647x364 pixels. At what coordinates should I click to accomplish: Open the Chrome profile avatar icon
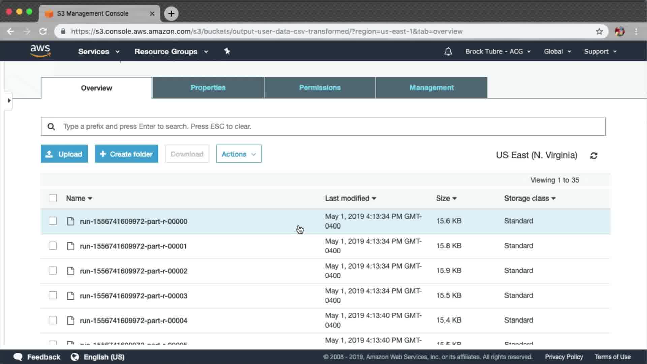pyautogui.click(x=619, y=31)
